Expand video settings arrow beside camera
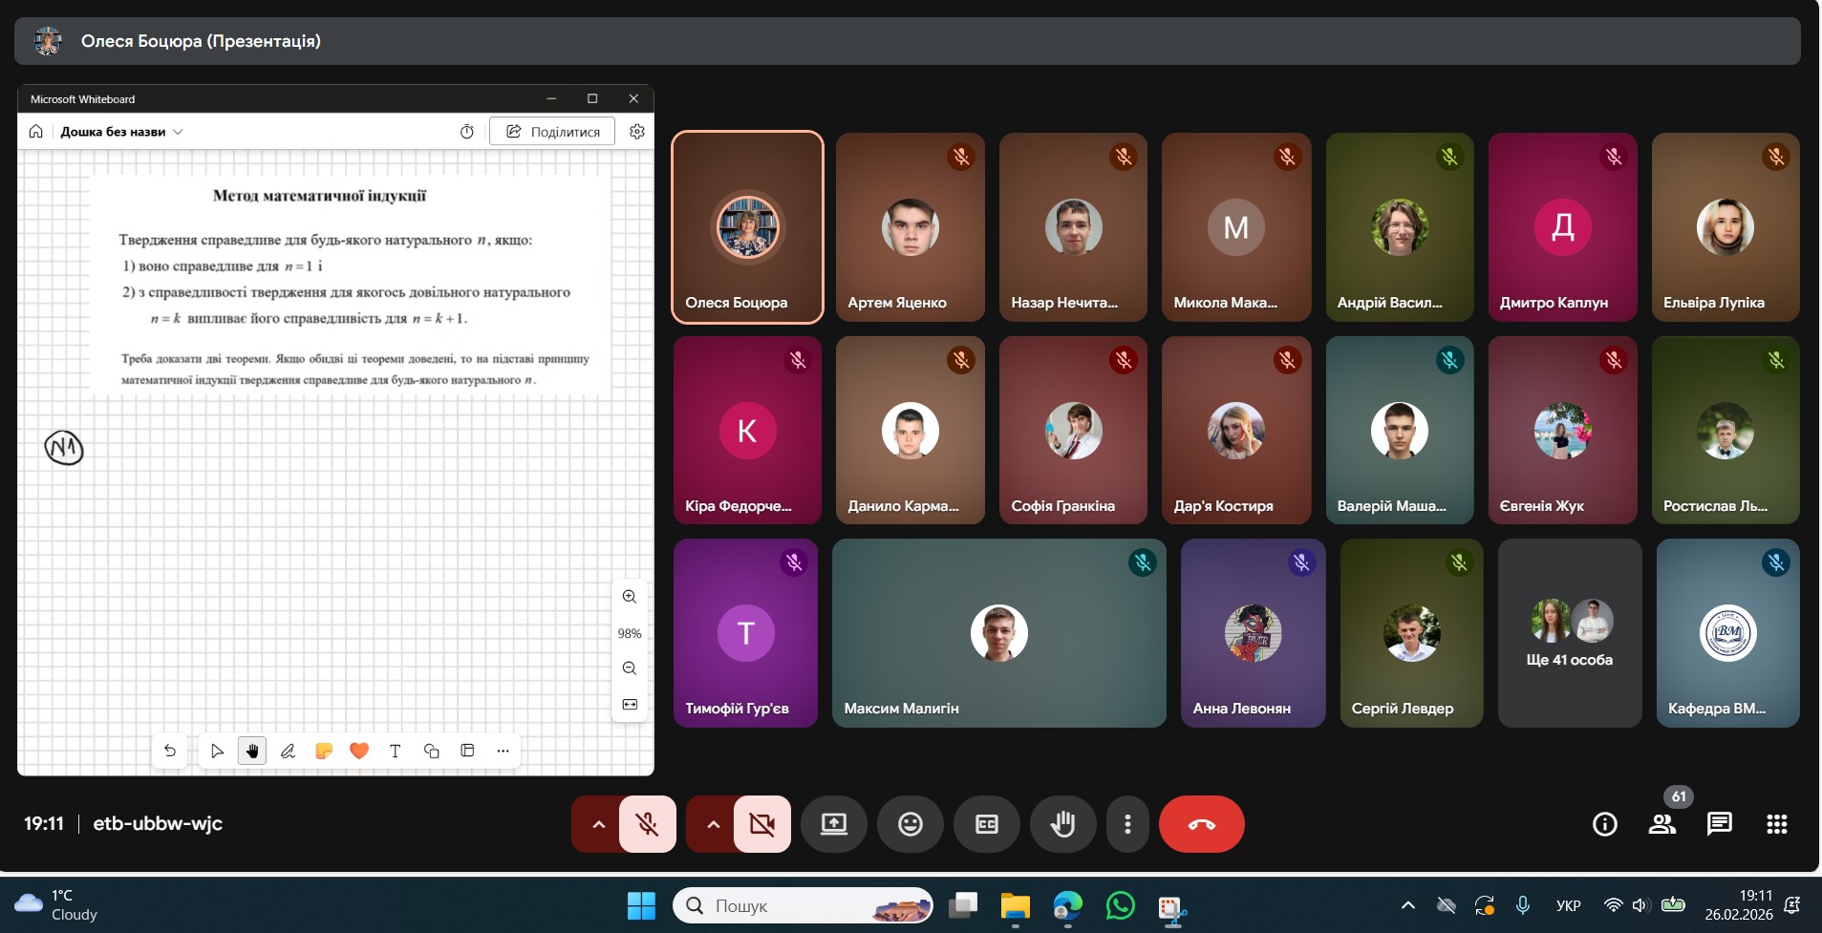Viewport: 1822px width, 933px height. coord(713,824)
